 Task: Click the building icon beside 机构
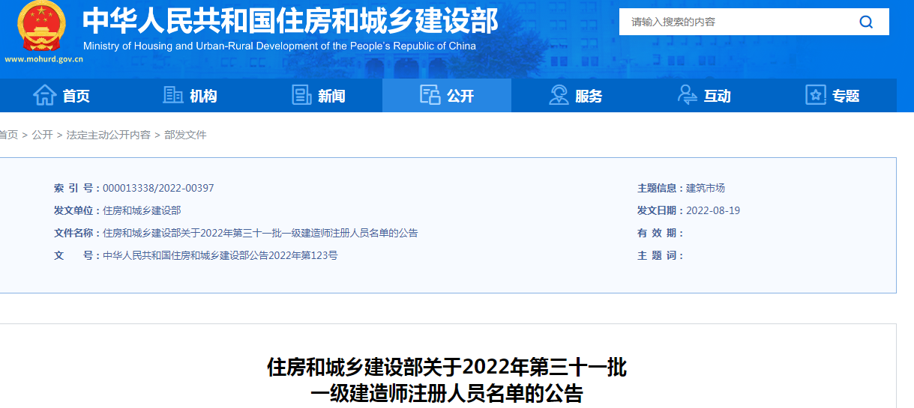click(173, 95)
